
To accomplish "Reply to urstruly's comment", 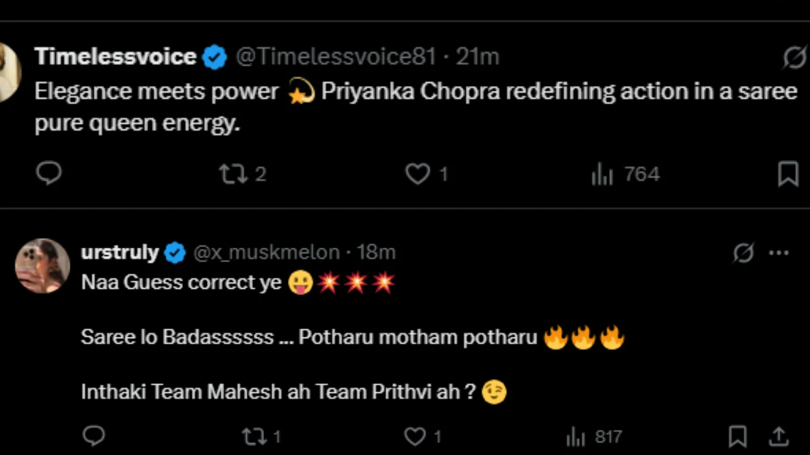I will [x=94, y=436].
